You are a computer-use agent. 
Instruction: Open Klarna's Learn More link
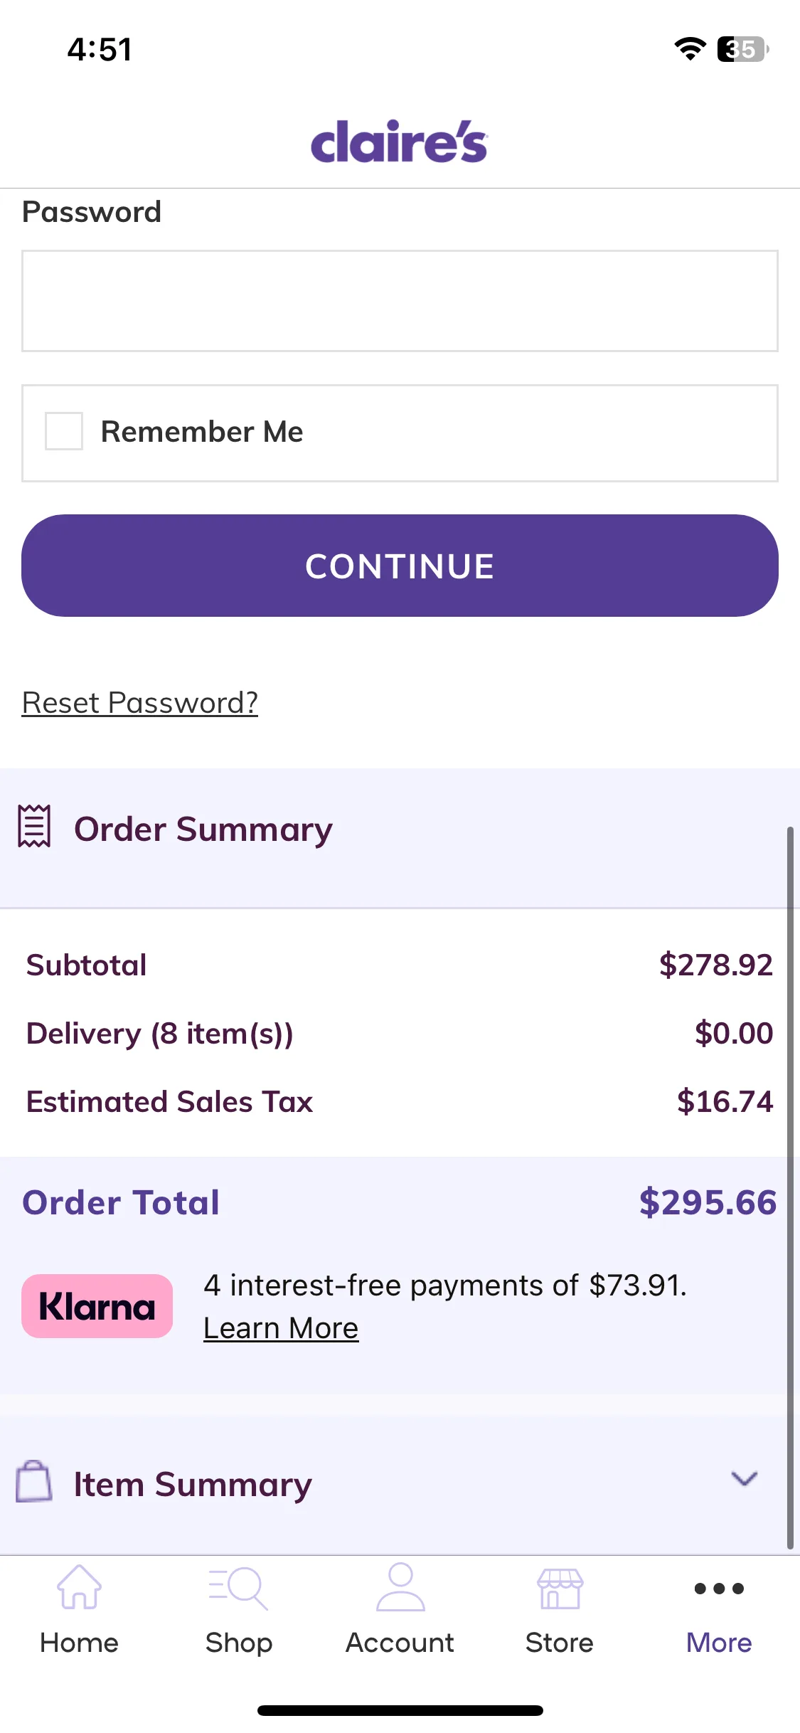281,1328
